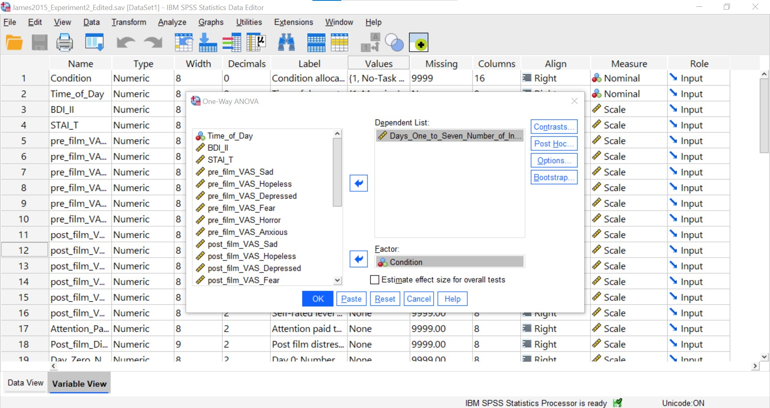Select BDI_II in variable list
The width and height of the screenshot is (770, 408).
(x=218, y=148)
